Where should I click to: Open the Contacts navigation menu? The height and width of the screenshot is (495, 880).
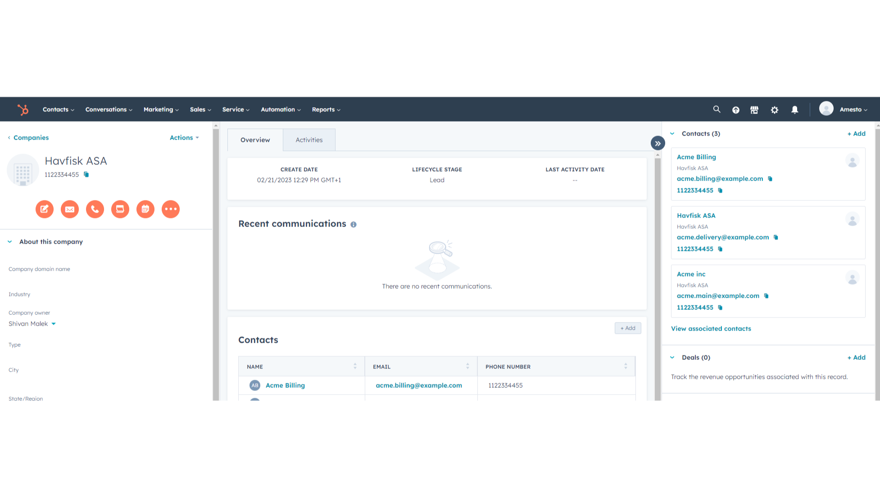pyautogui.click(x=59, y=109)
